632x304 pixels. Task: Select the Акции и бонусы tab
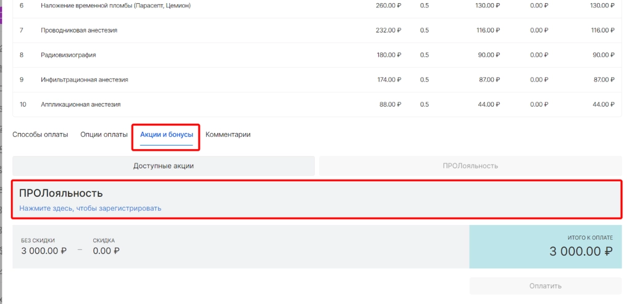click(166, 134)
